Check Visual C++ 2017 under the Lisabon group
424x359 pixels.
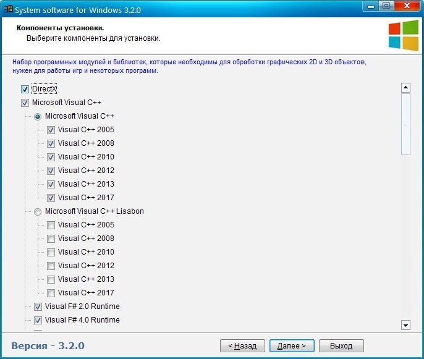pyautogui.click(x=51, y=293)
